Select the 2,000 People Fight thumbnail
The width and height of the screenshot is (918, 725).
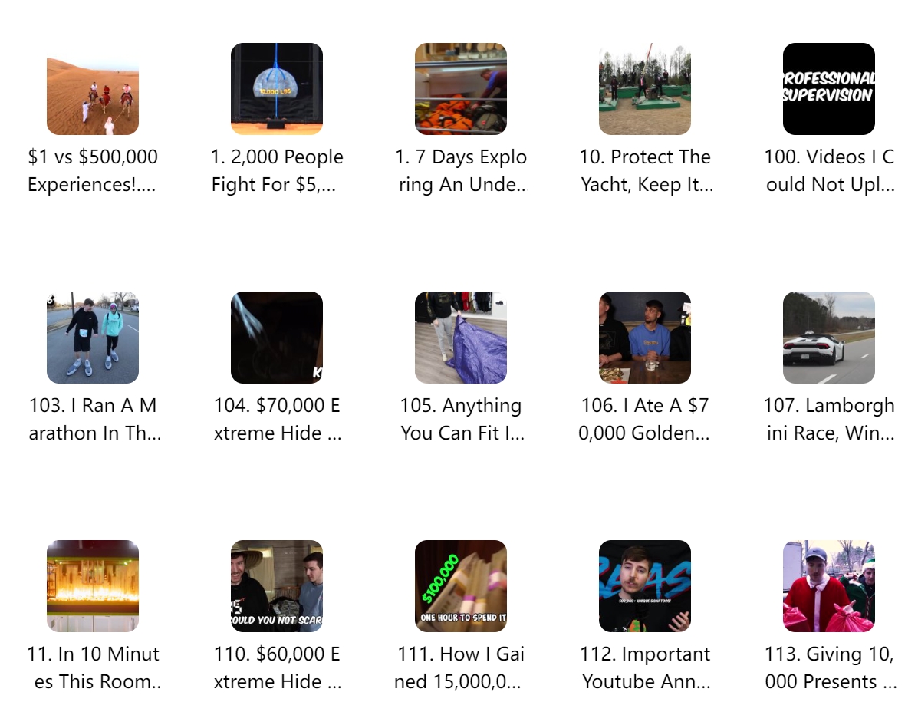click(x=277, y=89)
